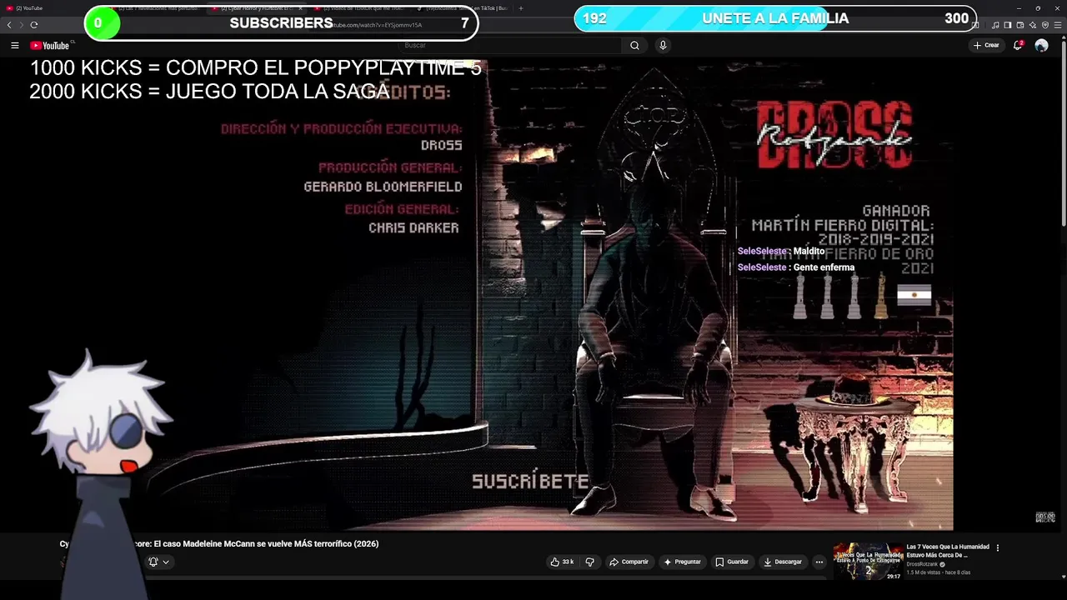
Task: Expand the subscription notification bell dropdown
Action: pyautogui.click(x=158, y=562)
